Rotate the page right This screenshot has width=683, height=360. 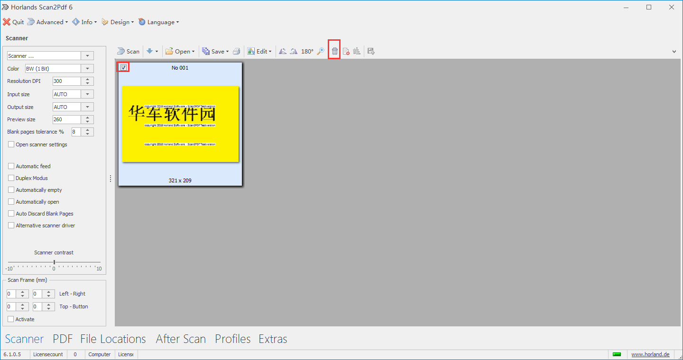[x=294, y=51]
